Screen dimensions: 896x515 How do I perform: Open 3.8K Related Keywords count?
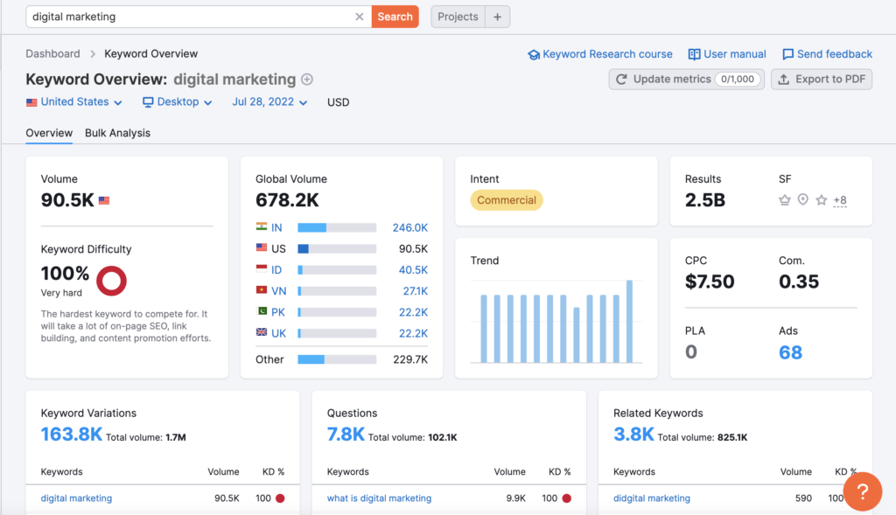tap(633, 435)
